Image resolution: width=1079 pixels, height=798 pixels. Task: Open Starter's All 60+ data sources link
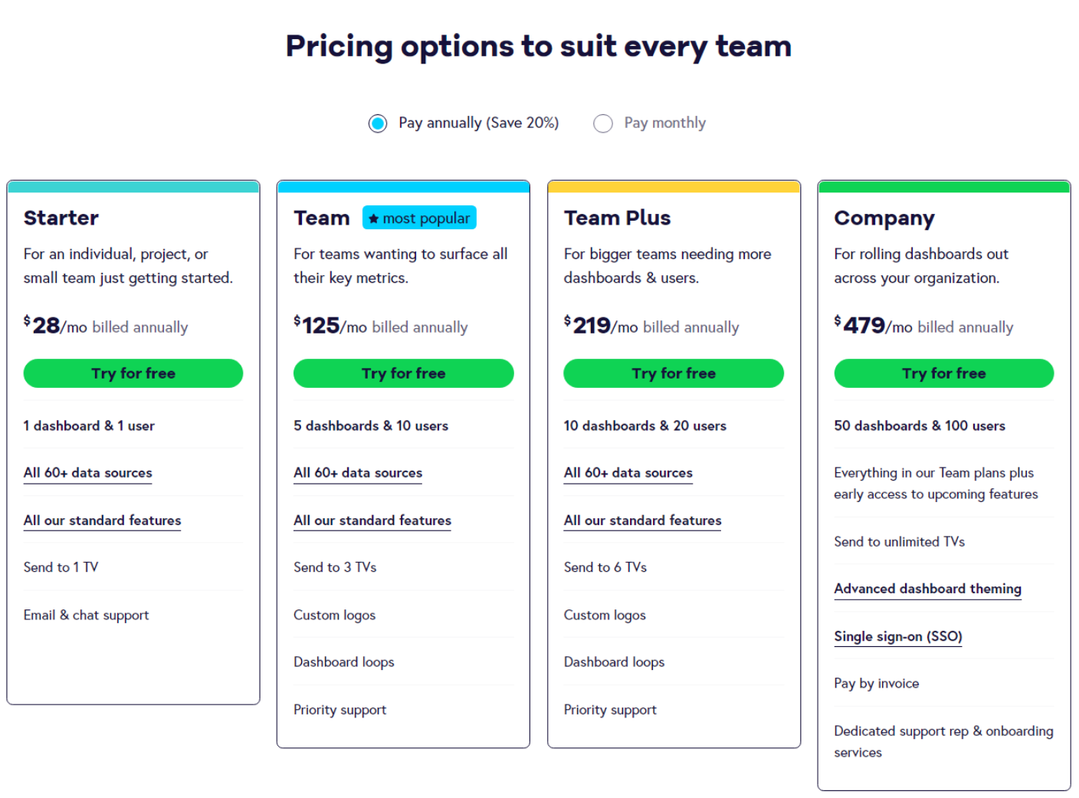(x=88, y=473)
